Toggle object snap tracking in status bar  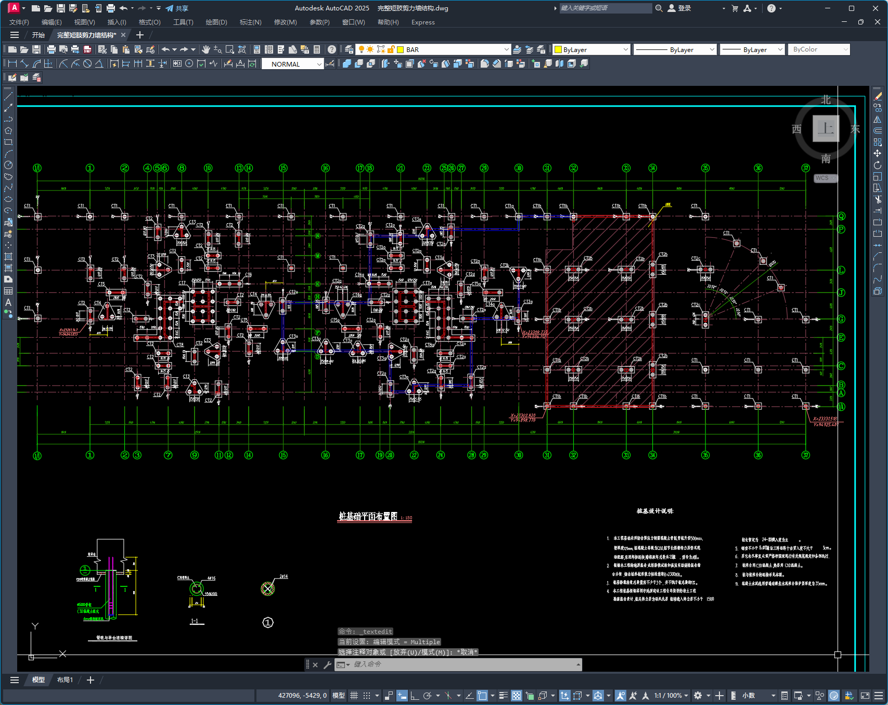[x=469, y=696]
